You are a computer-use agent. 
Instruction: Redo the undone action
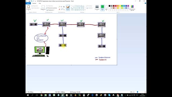click(34, 1)
